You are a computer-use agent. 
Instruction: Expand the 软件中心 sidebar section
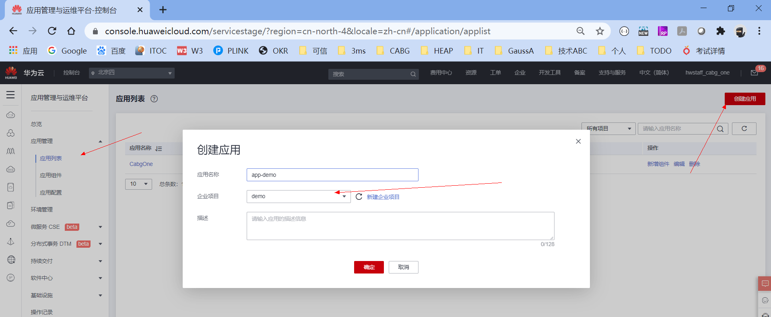(x=100, y=278)
